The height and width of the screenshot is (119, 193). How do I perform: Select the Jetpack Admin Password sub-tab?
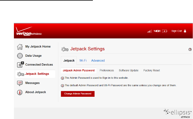[x=79, y=70]
